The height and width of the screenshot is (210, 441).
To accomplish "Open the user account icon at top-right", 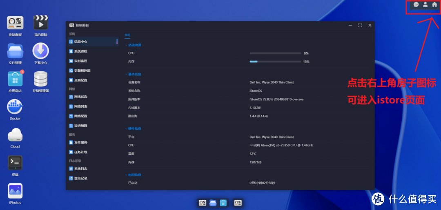I will [425, 4].
